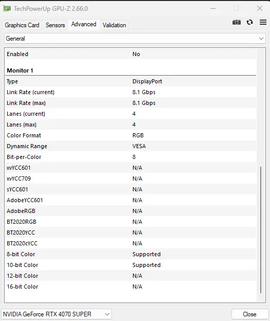
Task: Click the screenshot camera icon
Action: 237,22
